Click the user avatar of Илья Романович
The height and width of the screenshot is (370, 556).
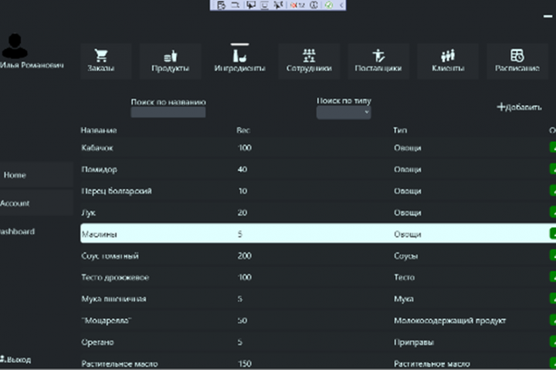(x=15, y=46)
